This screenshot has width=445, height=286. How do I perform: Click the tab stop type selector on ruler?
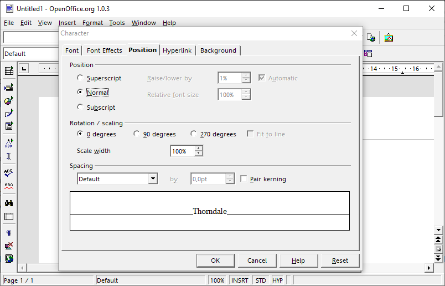[x=24, y=69]
